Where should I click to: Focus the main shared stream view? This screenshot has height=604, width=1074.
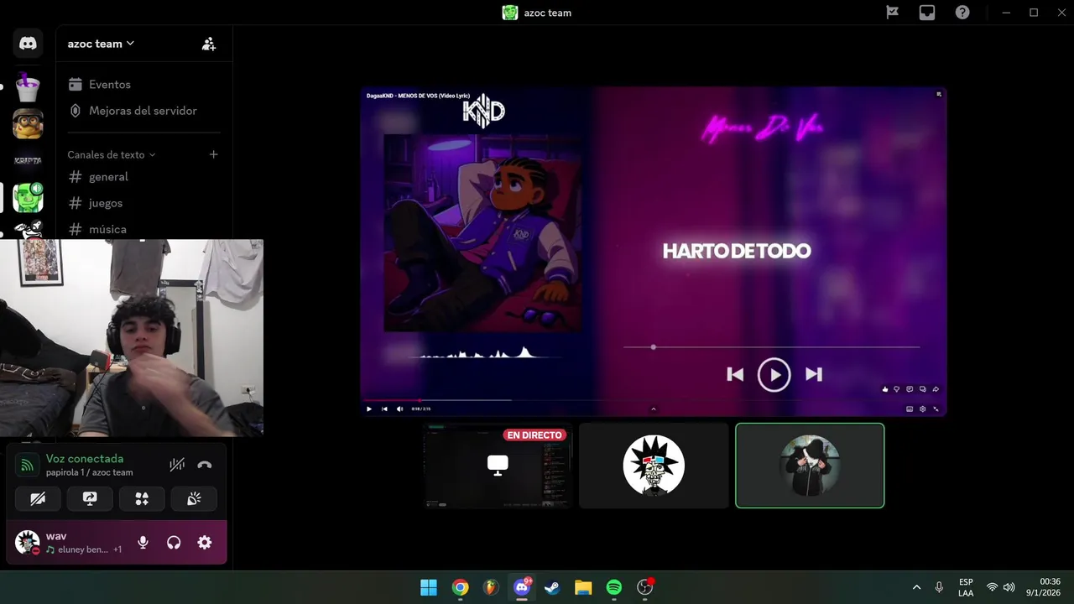point(654,252)
